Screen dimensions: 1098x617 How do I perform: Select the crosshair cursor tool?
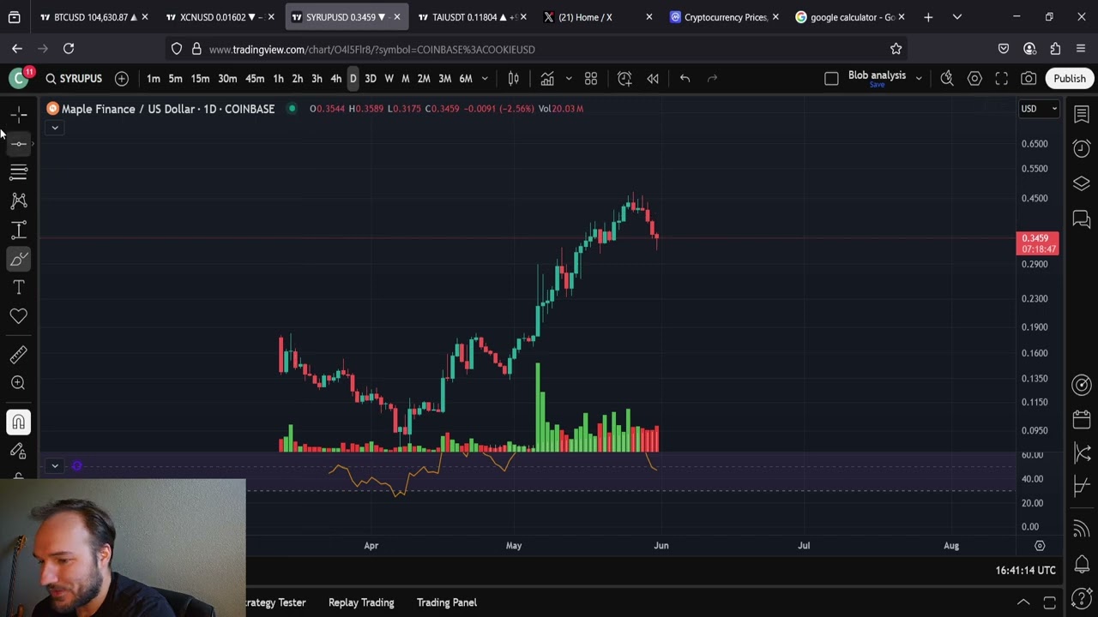(19, 114)
